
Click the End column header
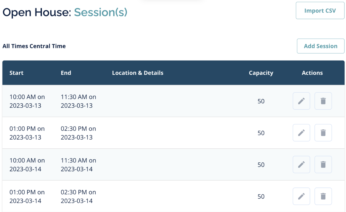click(x=66, y=73)
